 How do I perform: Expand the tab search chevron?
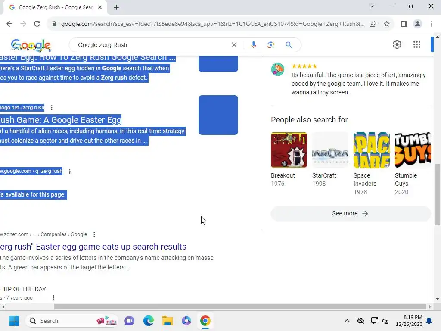372,6
